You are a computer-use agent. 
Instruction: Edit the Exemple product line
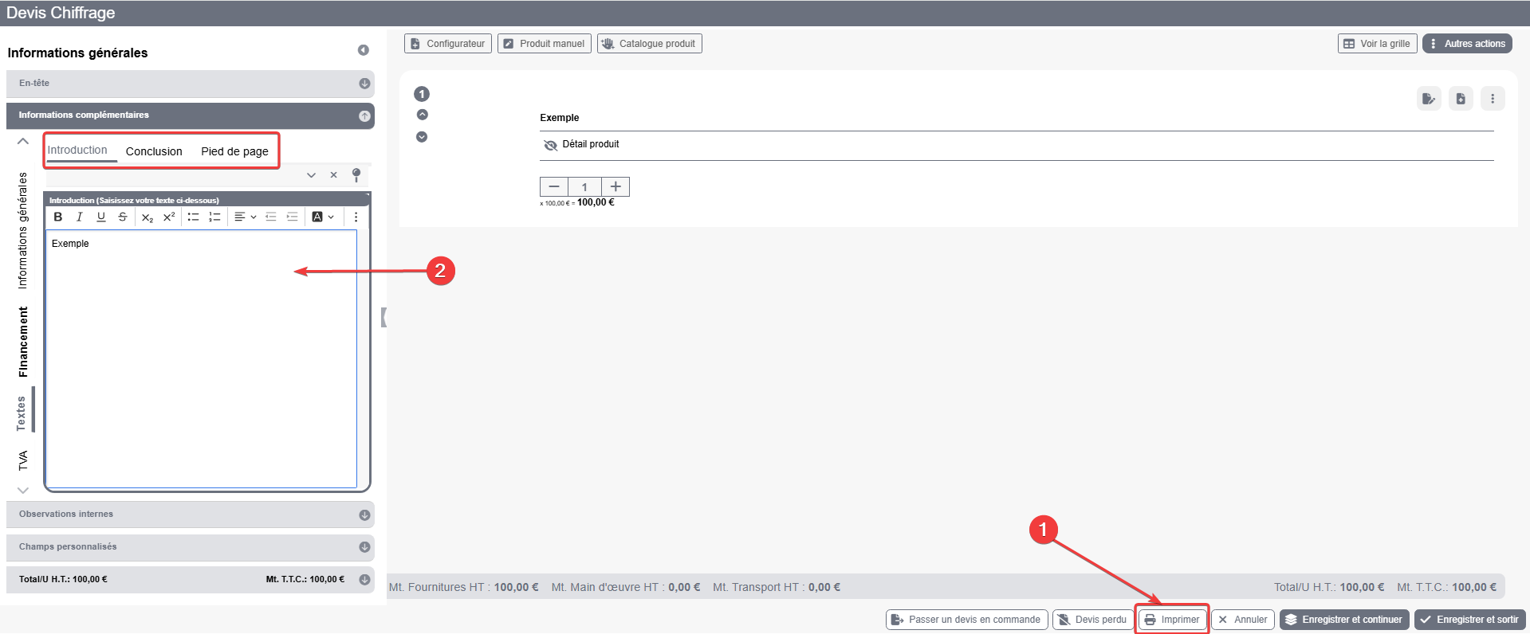click(x=1429, y=99)
